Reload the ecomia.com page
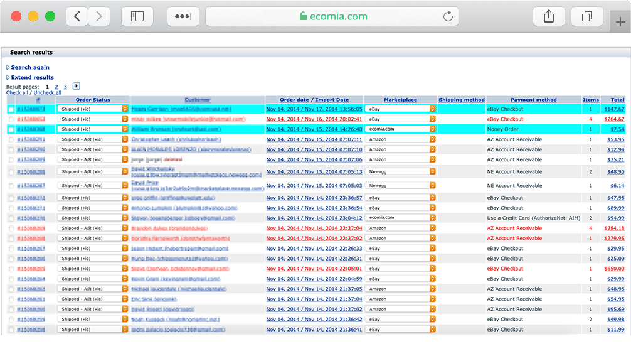631x356 pixels. point(448,17)
